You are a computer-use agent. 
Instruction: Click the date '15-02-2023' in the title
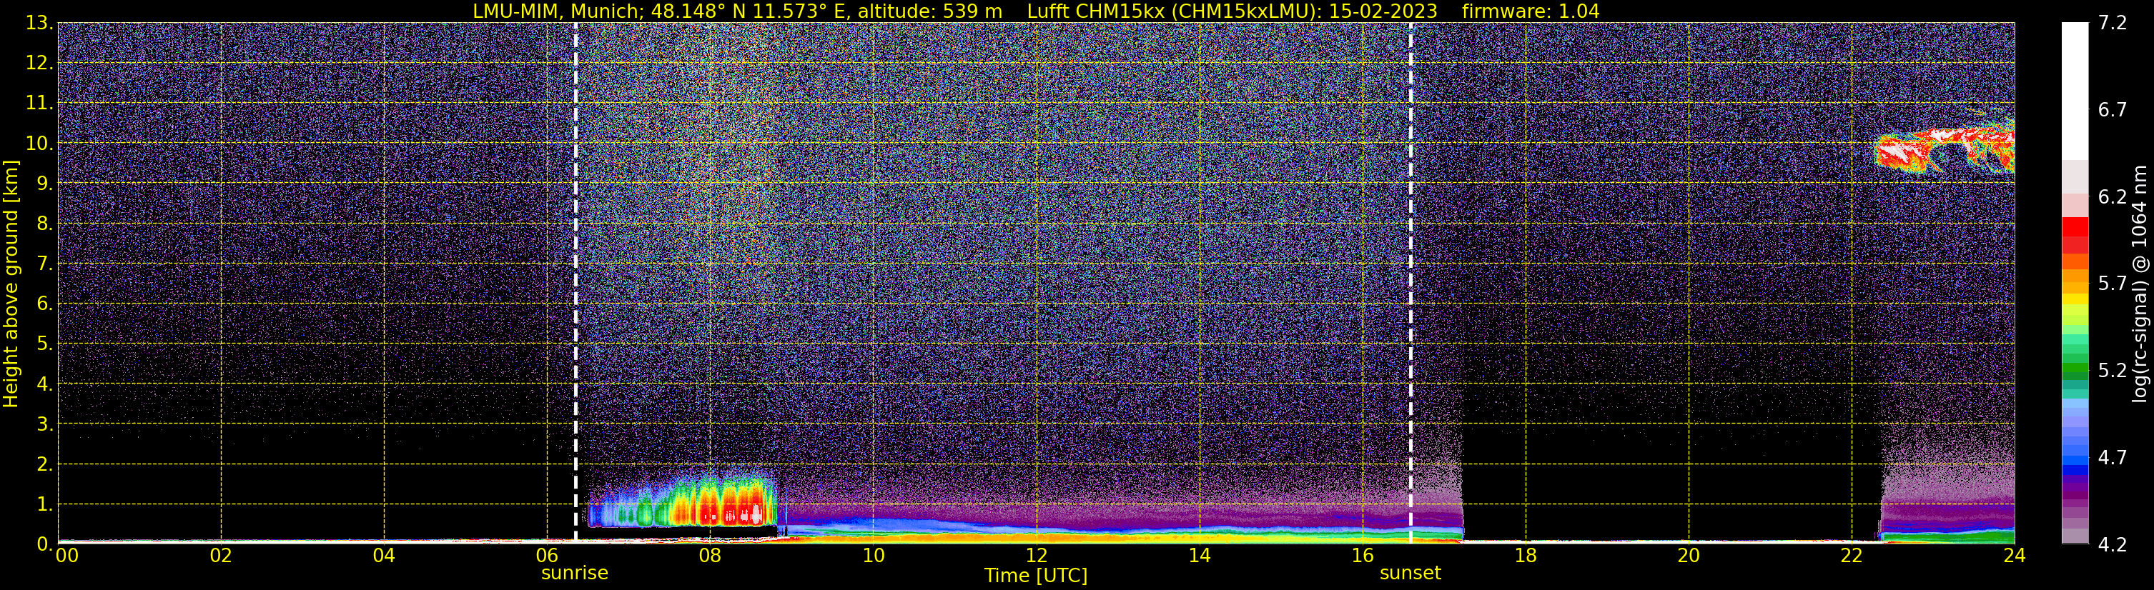point(1383,11)
